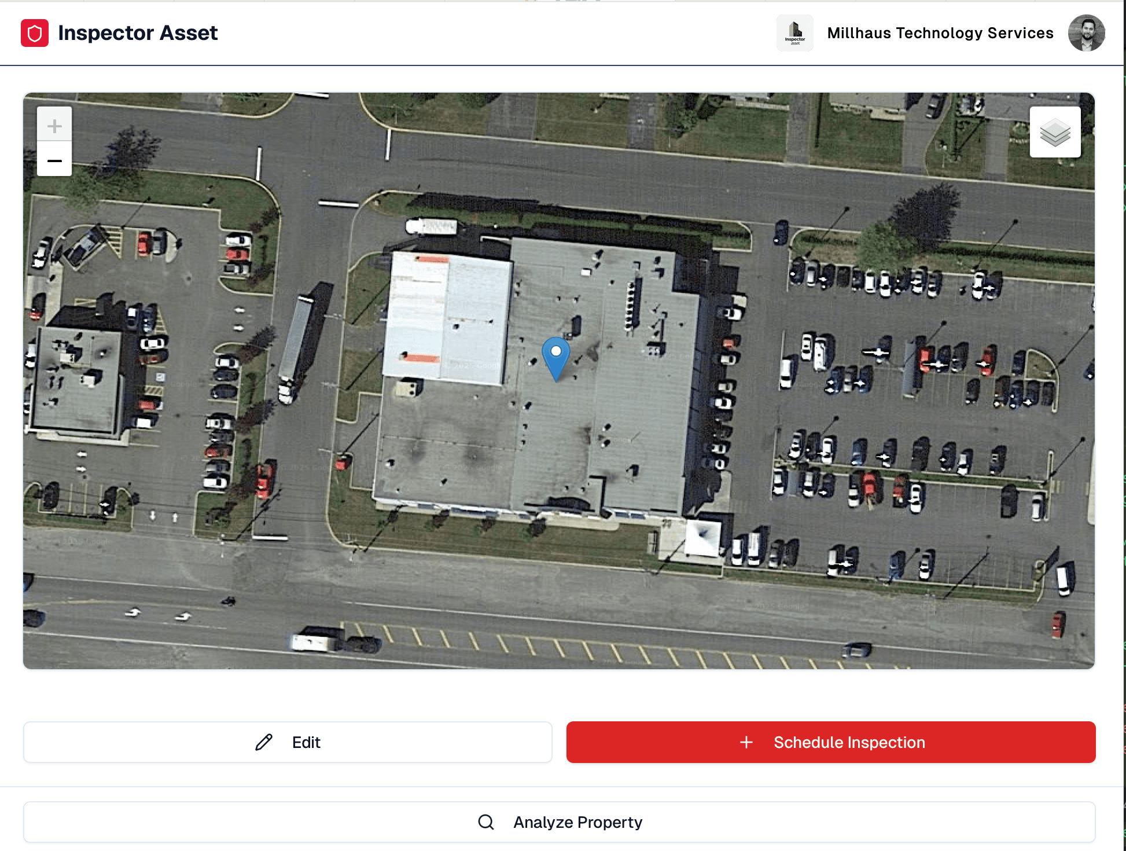Click the Inspector Asset title text

click(138, 33)
